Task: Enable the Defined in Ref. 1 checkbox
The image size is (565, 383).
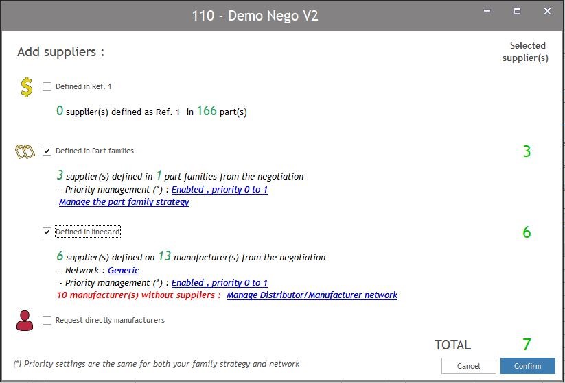Action: coord(47,87)
